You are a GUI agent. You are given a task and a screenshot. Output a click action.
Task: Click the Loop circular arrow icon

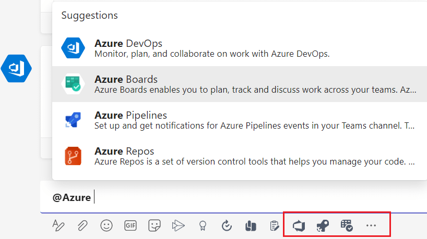(x=227, y=225)
